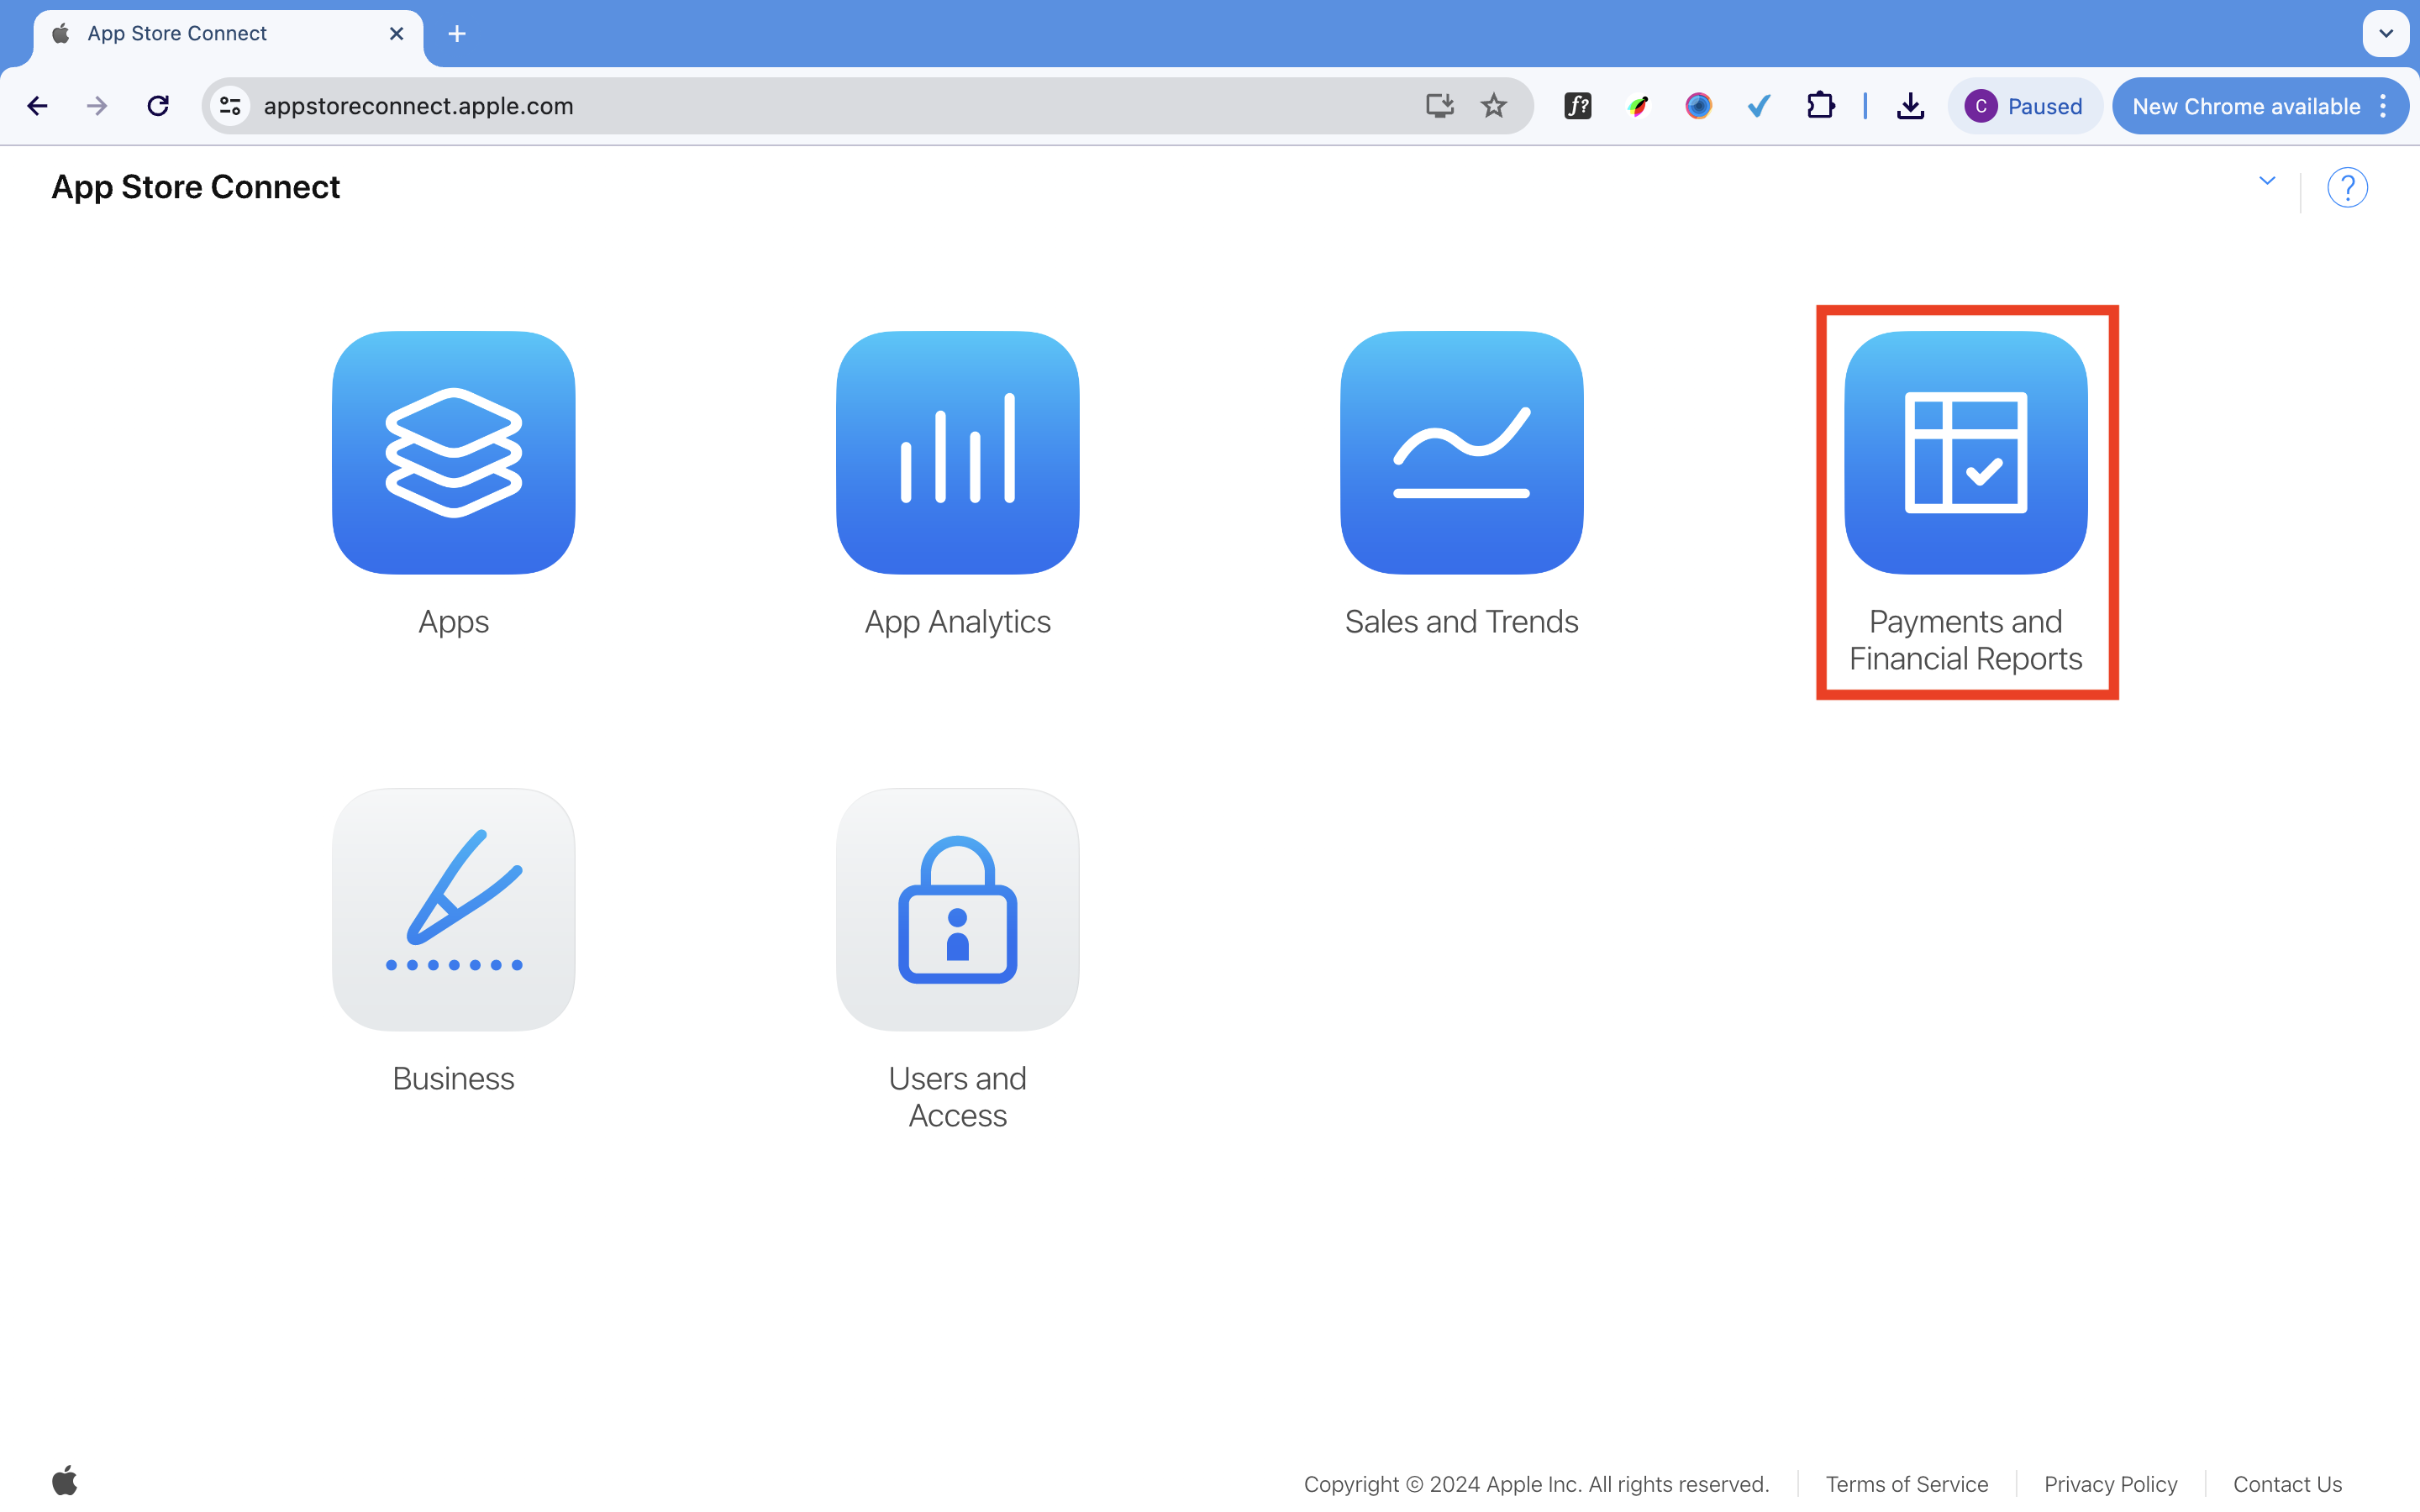Close the App Store Connect tab
This screenshot has width=2420, height=1512.
[x=397, y=34]
